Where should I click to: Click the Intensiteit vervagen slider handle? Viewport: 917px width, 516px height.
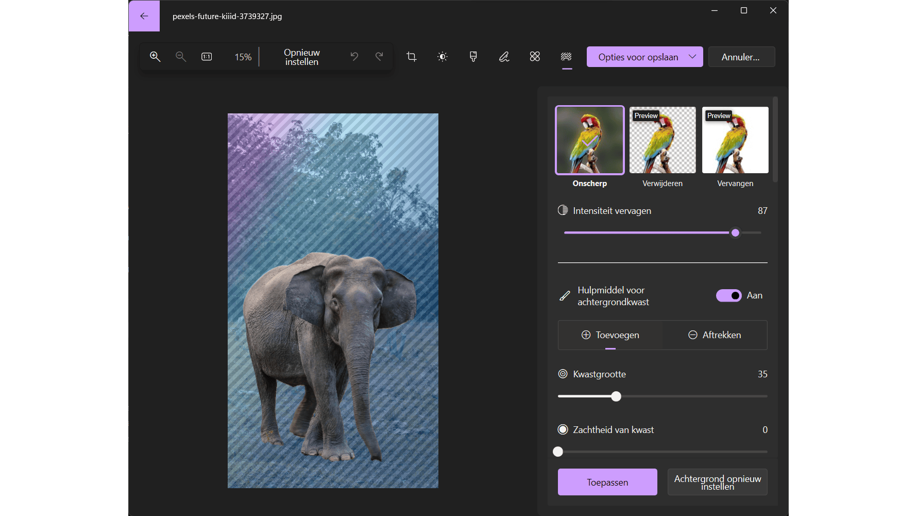tap(736, 233)
